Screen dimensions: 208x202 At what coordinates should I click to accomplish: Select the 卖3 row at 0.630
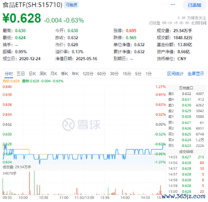tap(186, 105)
